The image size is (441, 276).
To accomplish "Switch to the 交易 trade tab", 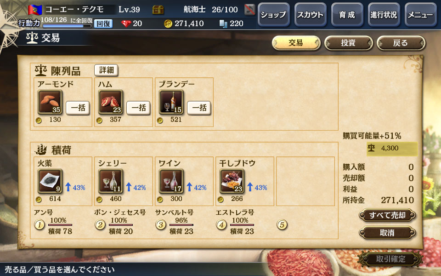I will 296,43.
